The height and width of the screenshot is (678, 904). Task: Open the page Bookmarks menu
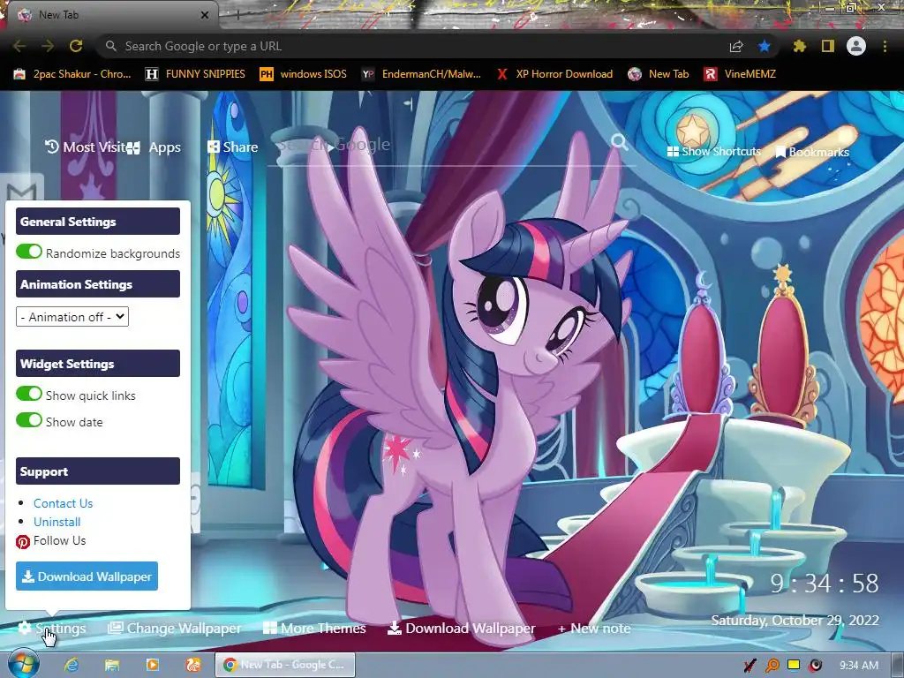(812, 152)
